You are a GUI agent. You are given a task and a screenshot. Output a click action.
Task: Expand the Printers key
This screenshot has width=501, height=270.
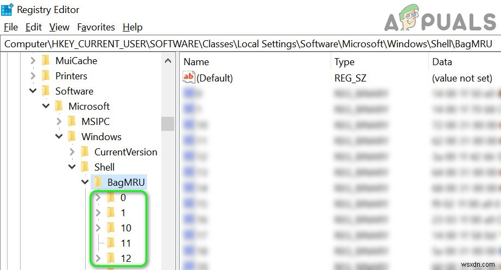click(33, 76)
